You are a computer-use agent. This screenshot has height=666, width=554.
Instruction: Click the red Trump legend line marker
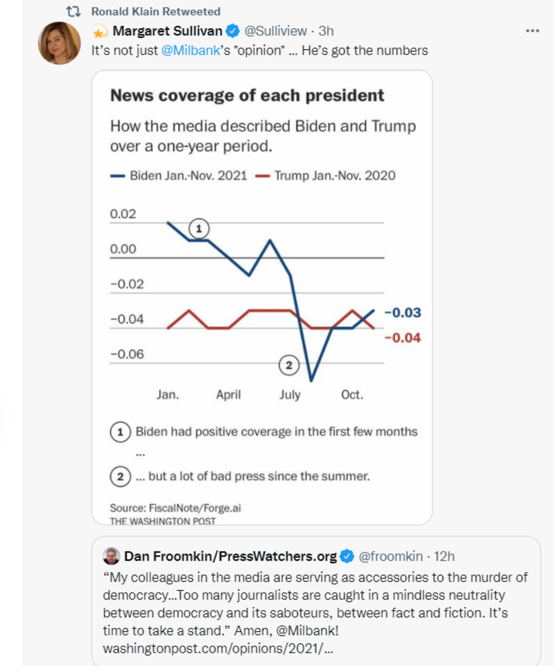point(262,176)
